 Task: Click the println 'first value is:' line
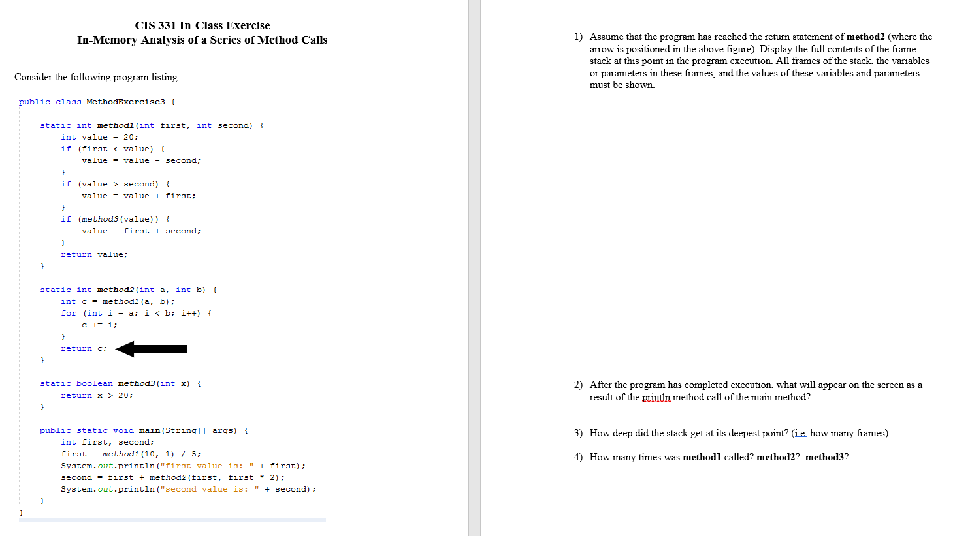(x=183, y=466)
